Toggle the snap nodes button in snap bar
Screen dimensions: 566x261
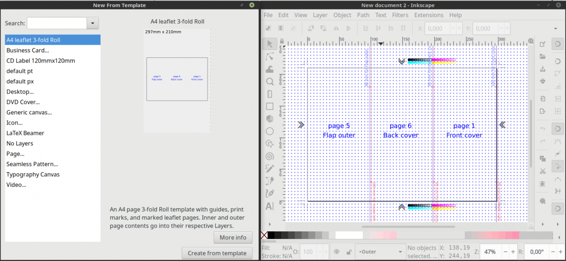(558, 128)
